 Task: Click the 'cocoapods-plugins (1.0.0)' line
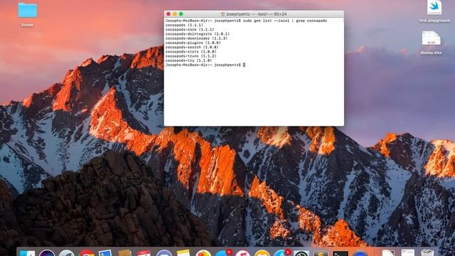click(193, 43)
